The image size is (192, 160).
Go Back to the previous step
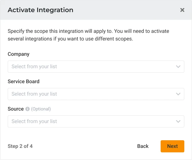pyautogui.click(x=143, y=146)
